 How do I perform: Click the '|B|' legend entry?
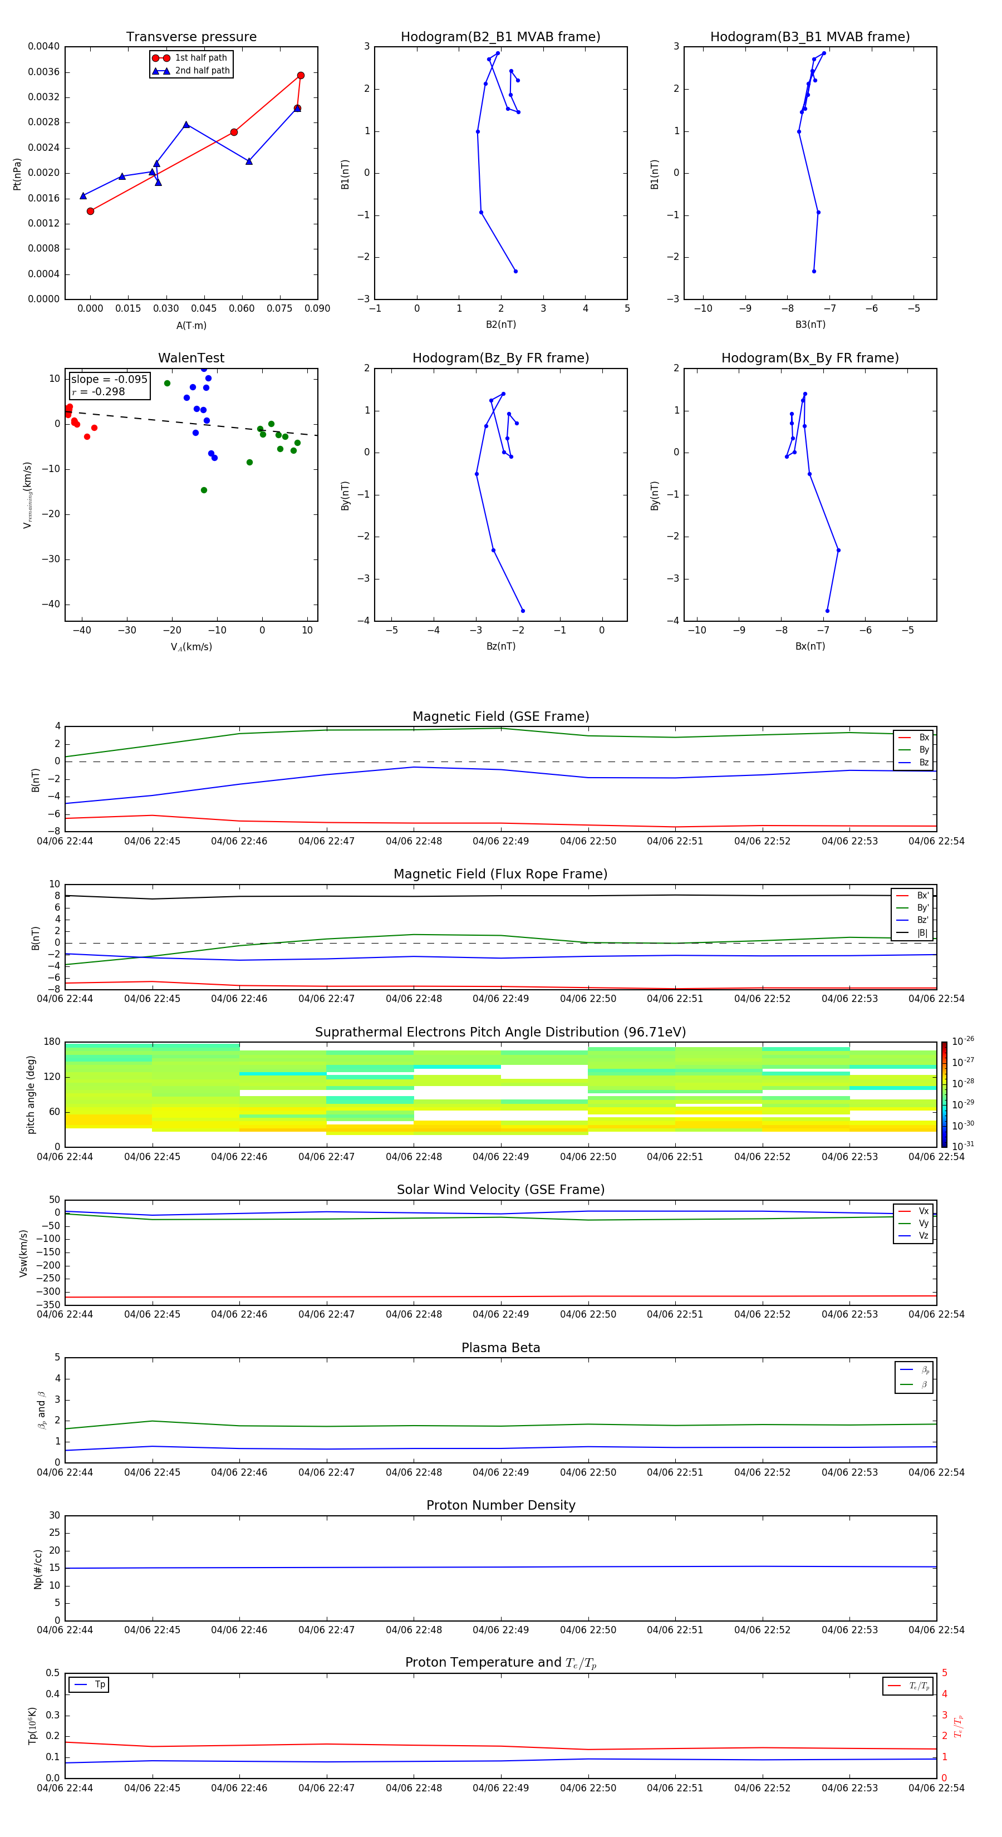click(x=912, y=933)
